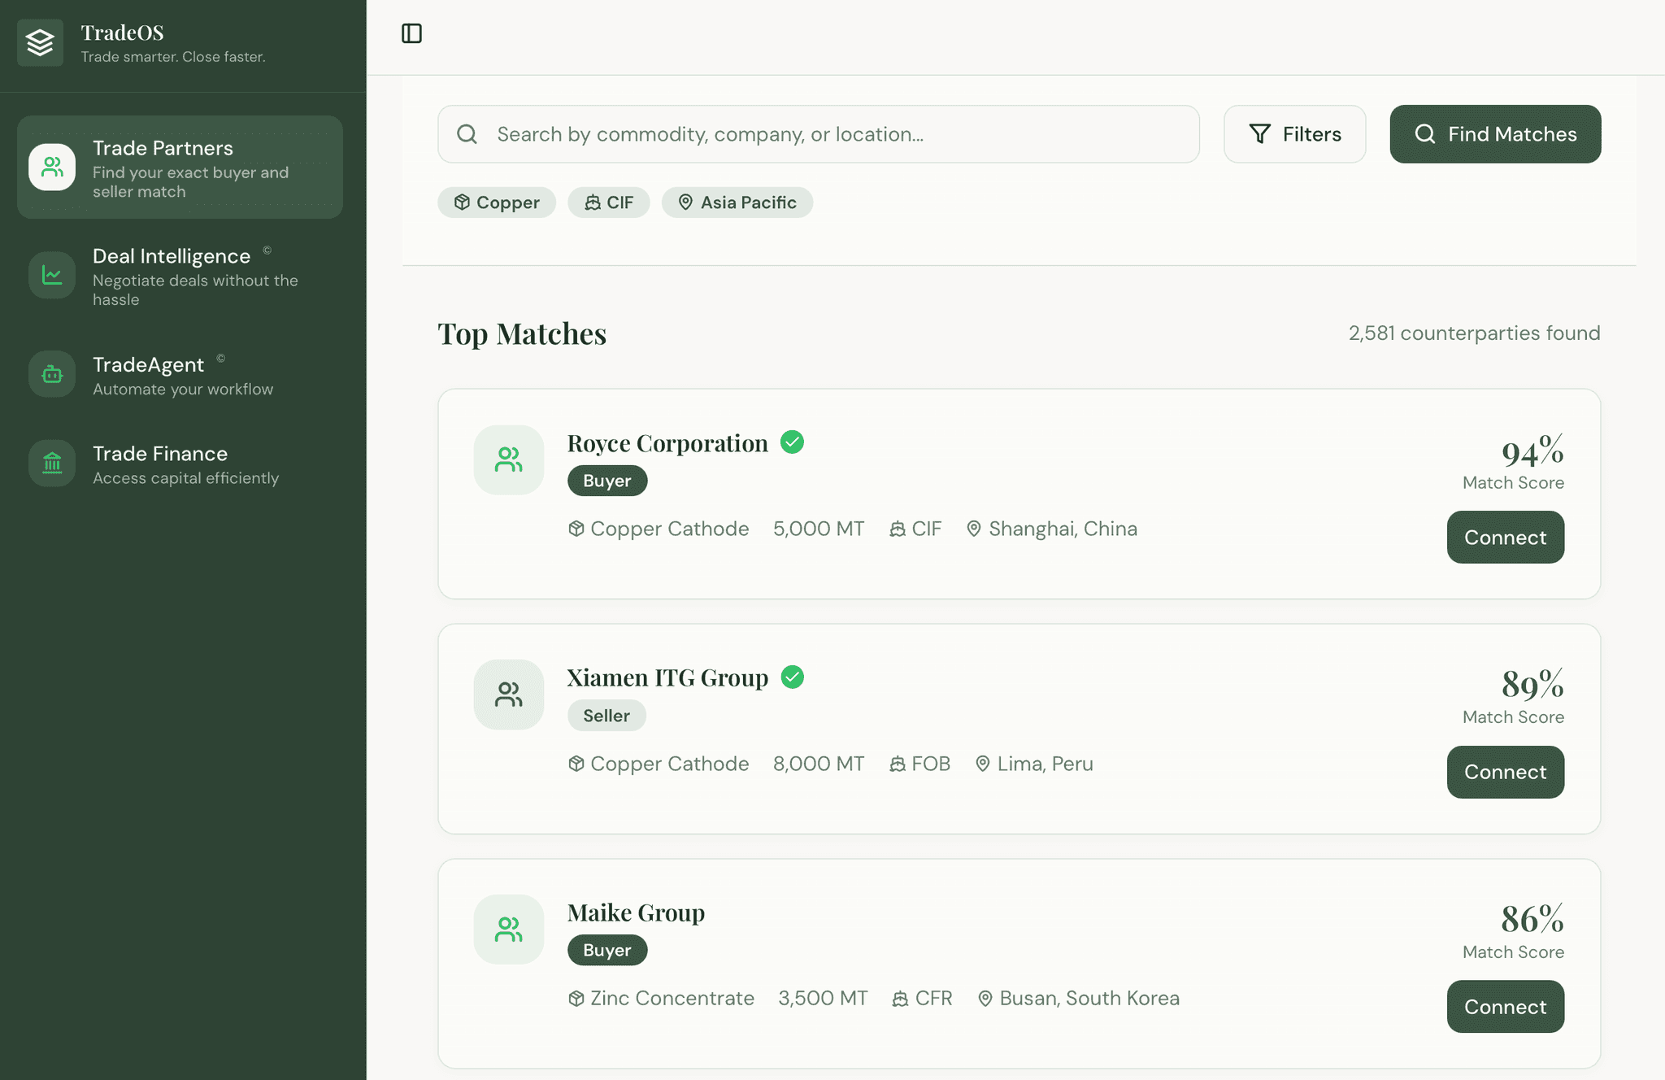Click the TradeOS stacked layers logo
1665x1080 pixels.
[40, 42]
